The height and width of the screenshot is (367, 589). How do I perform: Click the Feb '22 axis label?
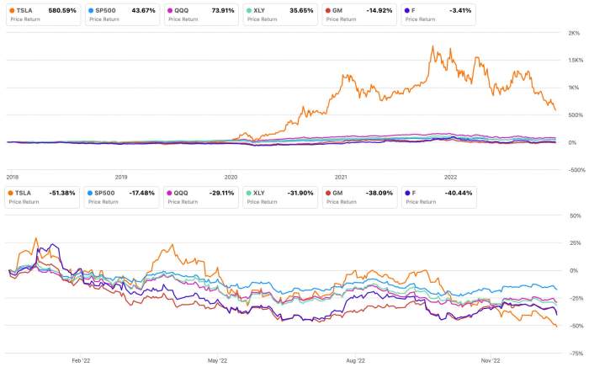[x=81, y=360]
